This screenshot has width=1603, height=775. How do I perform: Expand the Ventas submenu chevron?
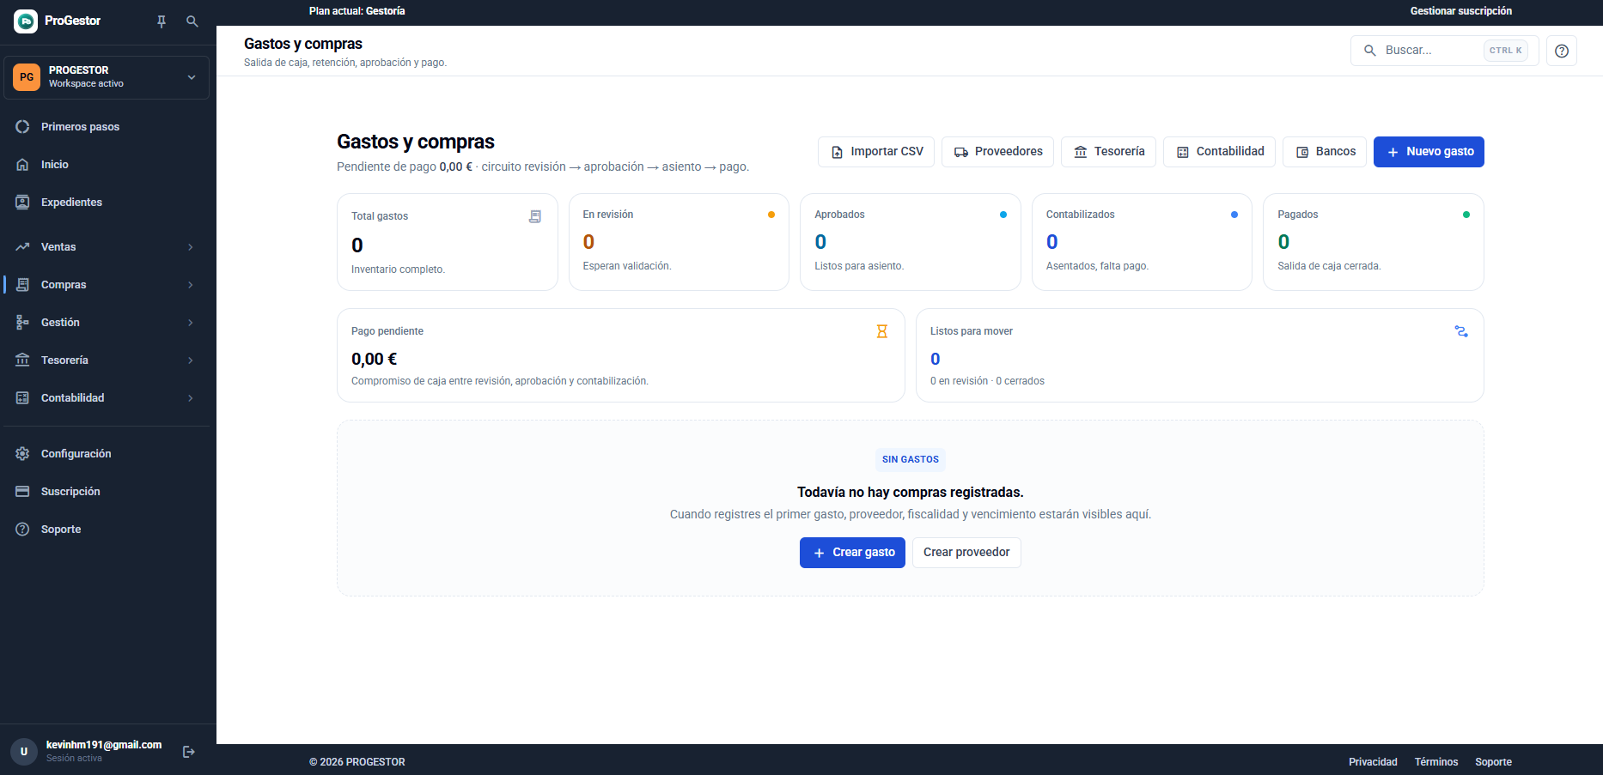point(191,247)
